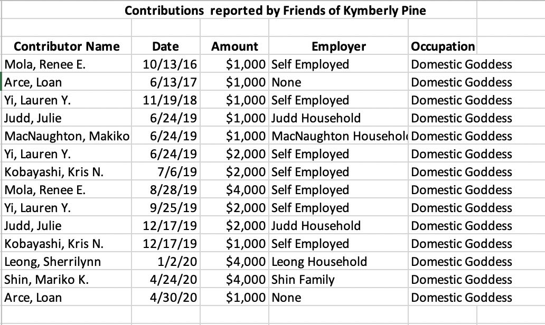The width and height of the screenshot is (545, 325).
Task: Select the 4/24/20 date cell
Action: [x=173, y=280]
